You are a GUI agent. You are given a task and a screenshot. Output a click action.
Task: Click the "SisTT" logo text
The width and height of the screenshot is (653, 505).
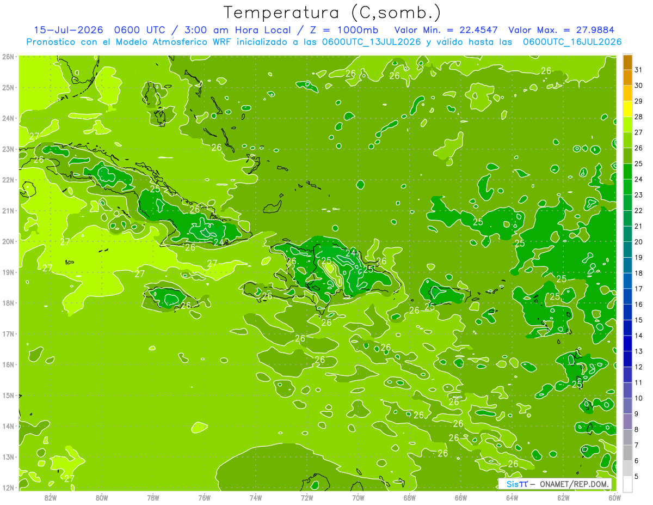(x=517, y=484)
